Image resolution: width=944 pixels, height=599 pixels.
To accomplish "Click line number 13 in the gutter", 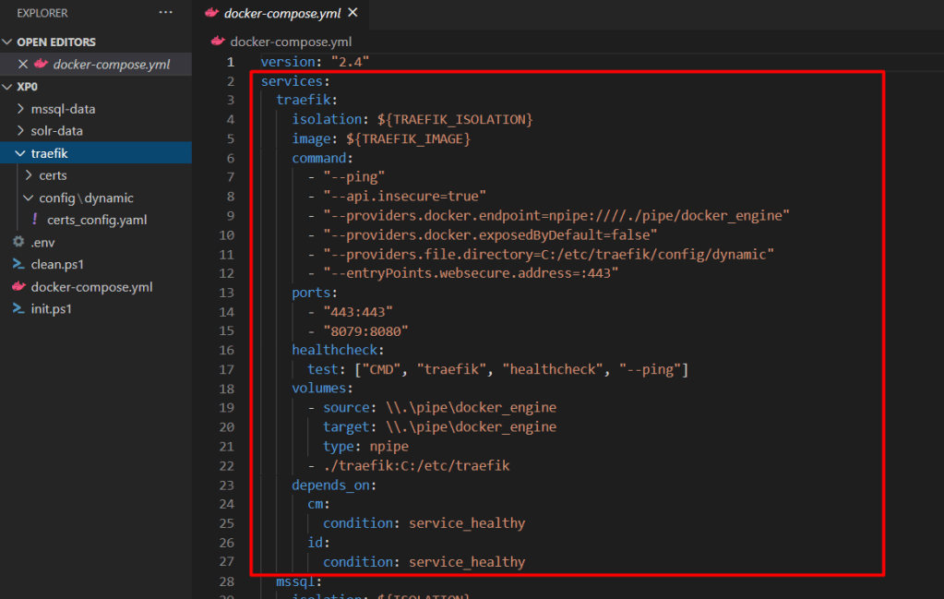I will [x=230, y=293].
